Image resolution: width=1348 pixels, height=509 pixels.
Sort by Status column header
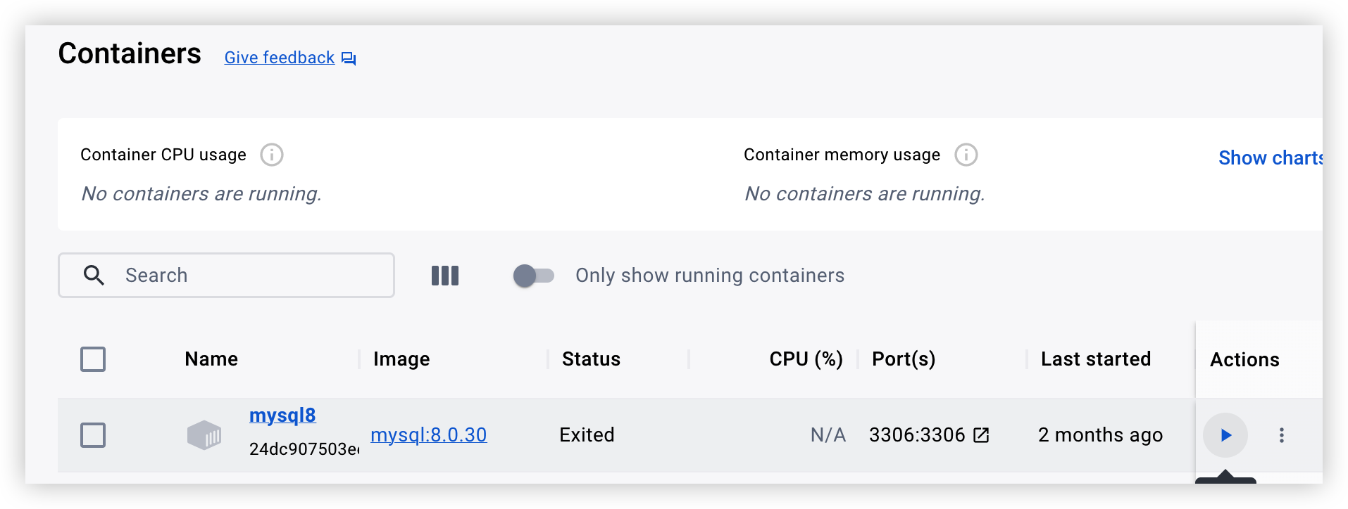click(591, 359)
